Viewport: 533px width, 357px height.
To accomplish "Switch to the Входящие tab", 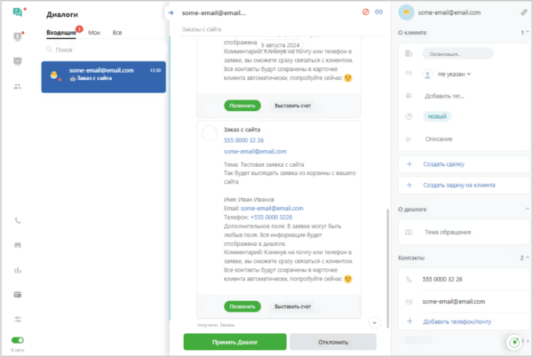I will coord(61,33).
